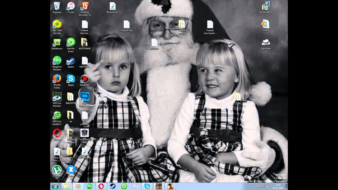Select the айфон песни folder
Screen dimensions: 338x190
click(182, 27)
